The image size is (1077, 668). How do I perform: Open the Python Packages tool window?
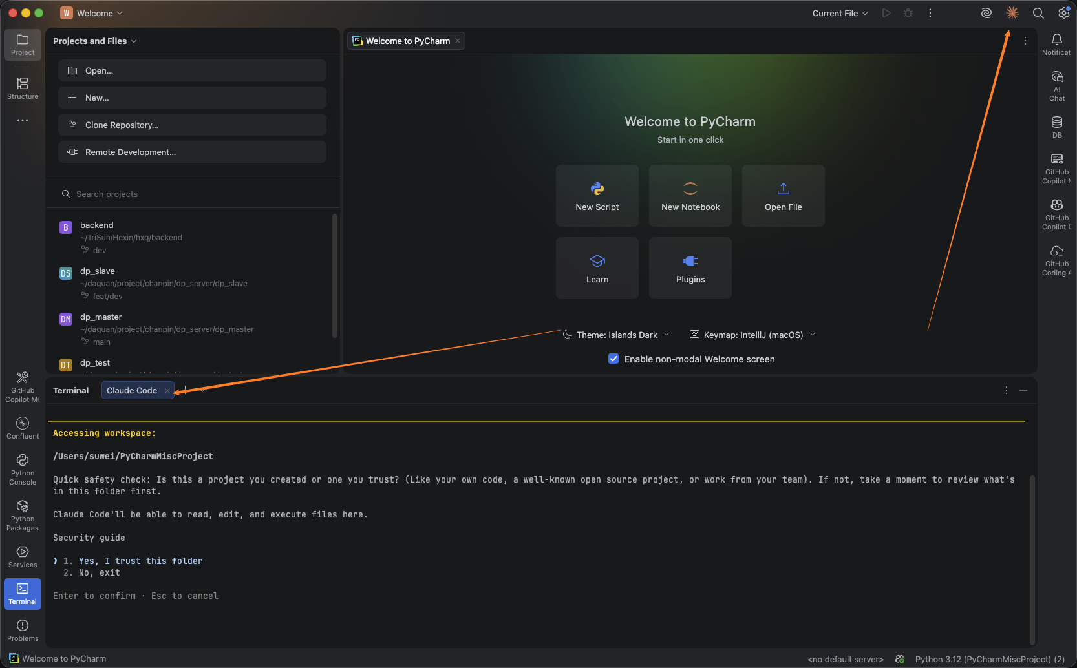[23, 515]
